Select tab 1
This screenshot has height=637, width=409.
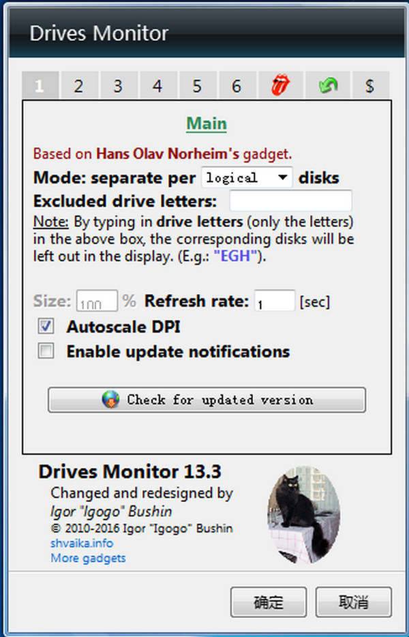[40, 85]
